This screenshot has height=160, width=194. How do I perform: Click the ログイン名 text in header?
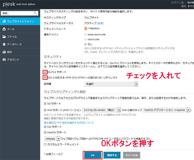178,3
